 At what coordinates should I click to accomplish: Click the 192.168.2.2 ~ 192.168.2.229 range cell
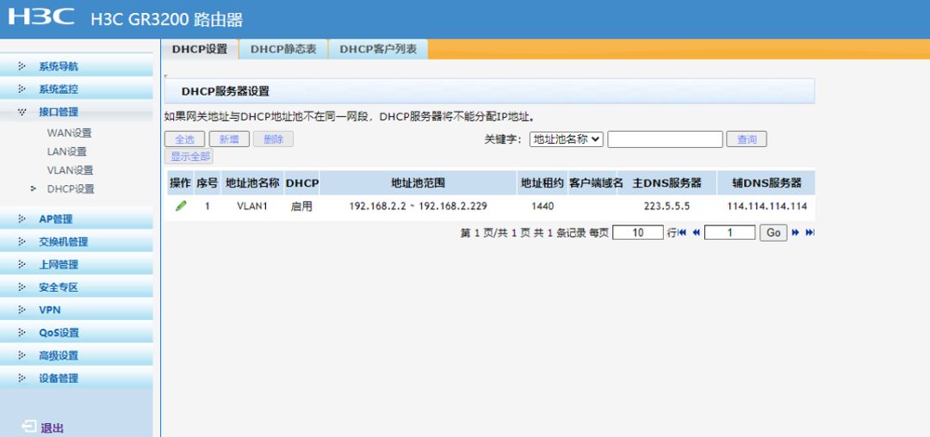(x=418, y=206)
